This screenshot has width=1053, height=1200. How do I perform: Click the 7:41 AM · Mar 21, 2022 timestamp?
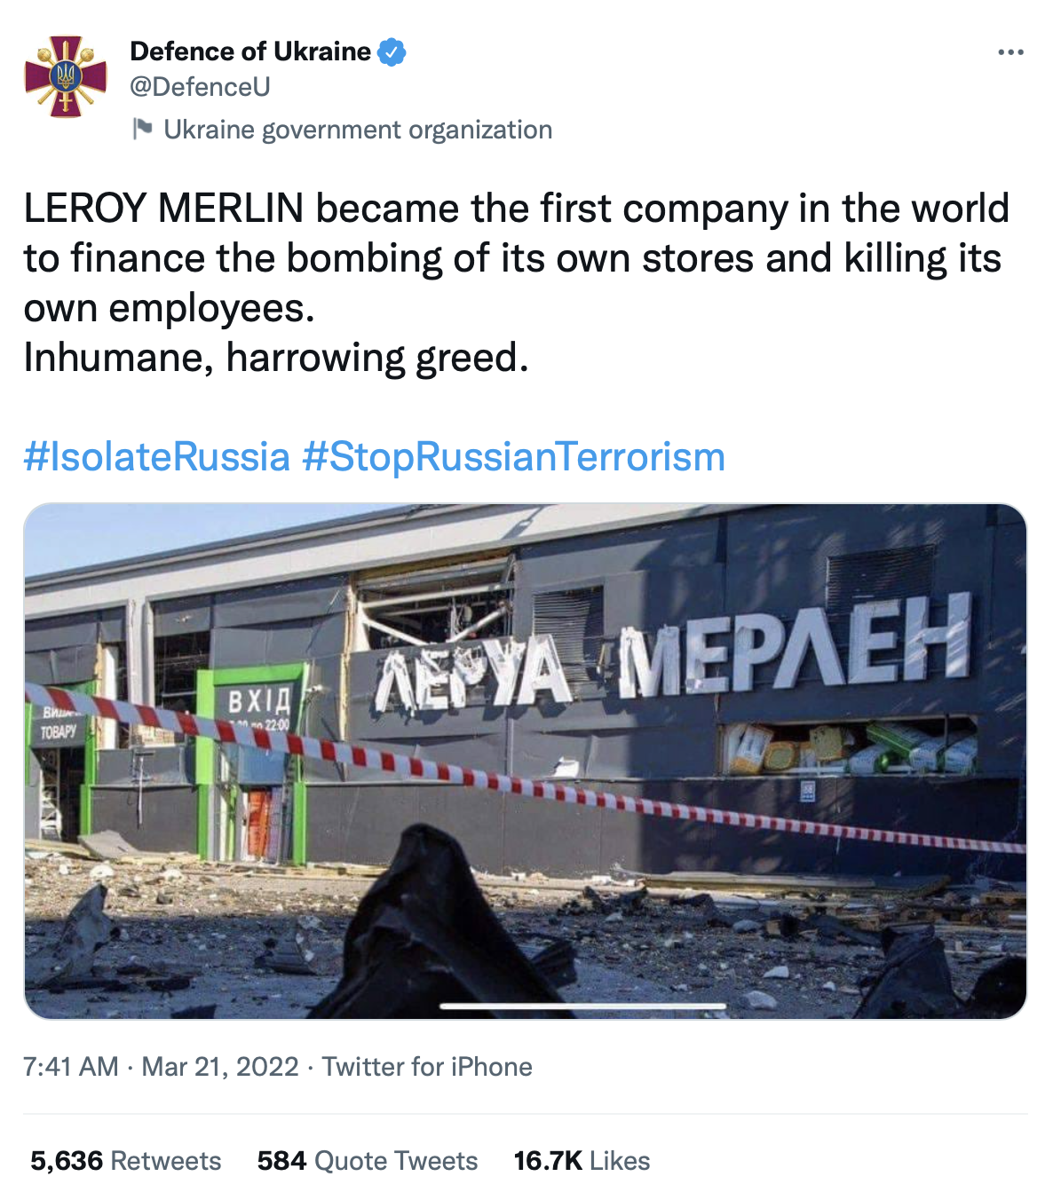pos(161,1066)
